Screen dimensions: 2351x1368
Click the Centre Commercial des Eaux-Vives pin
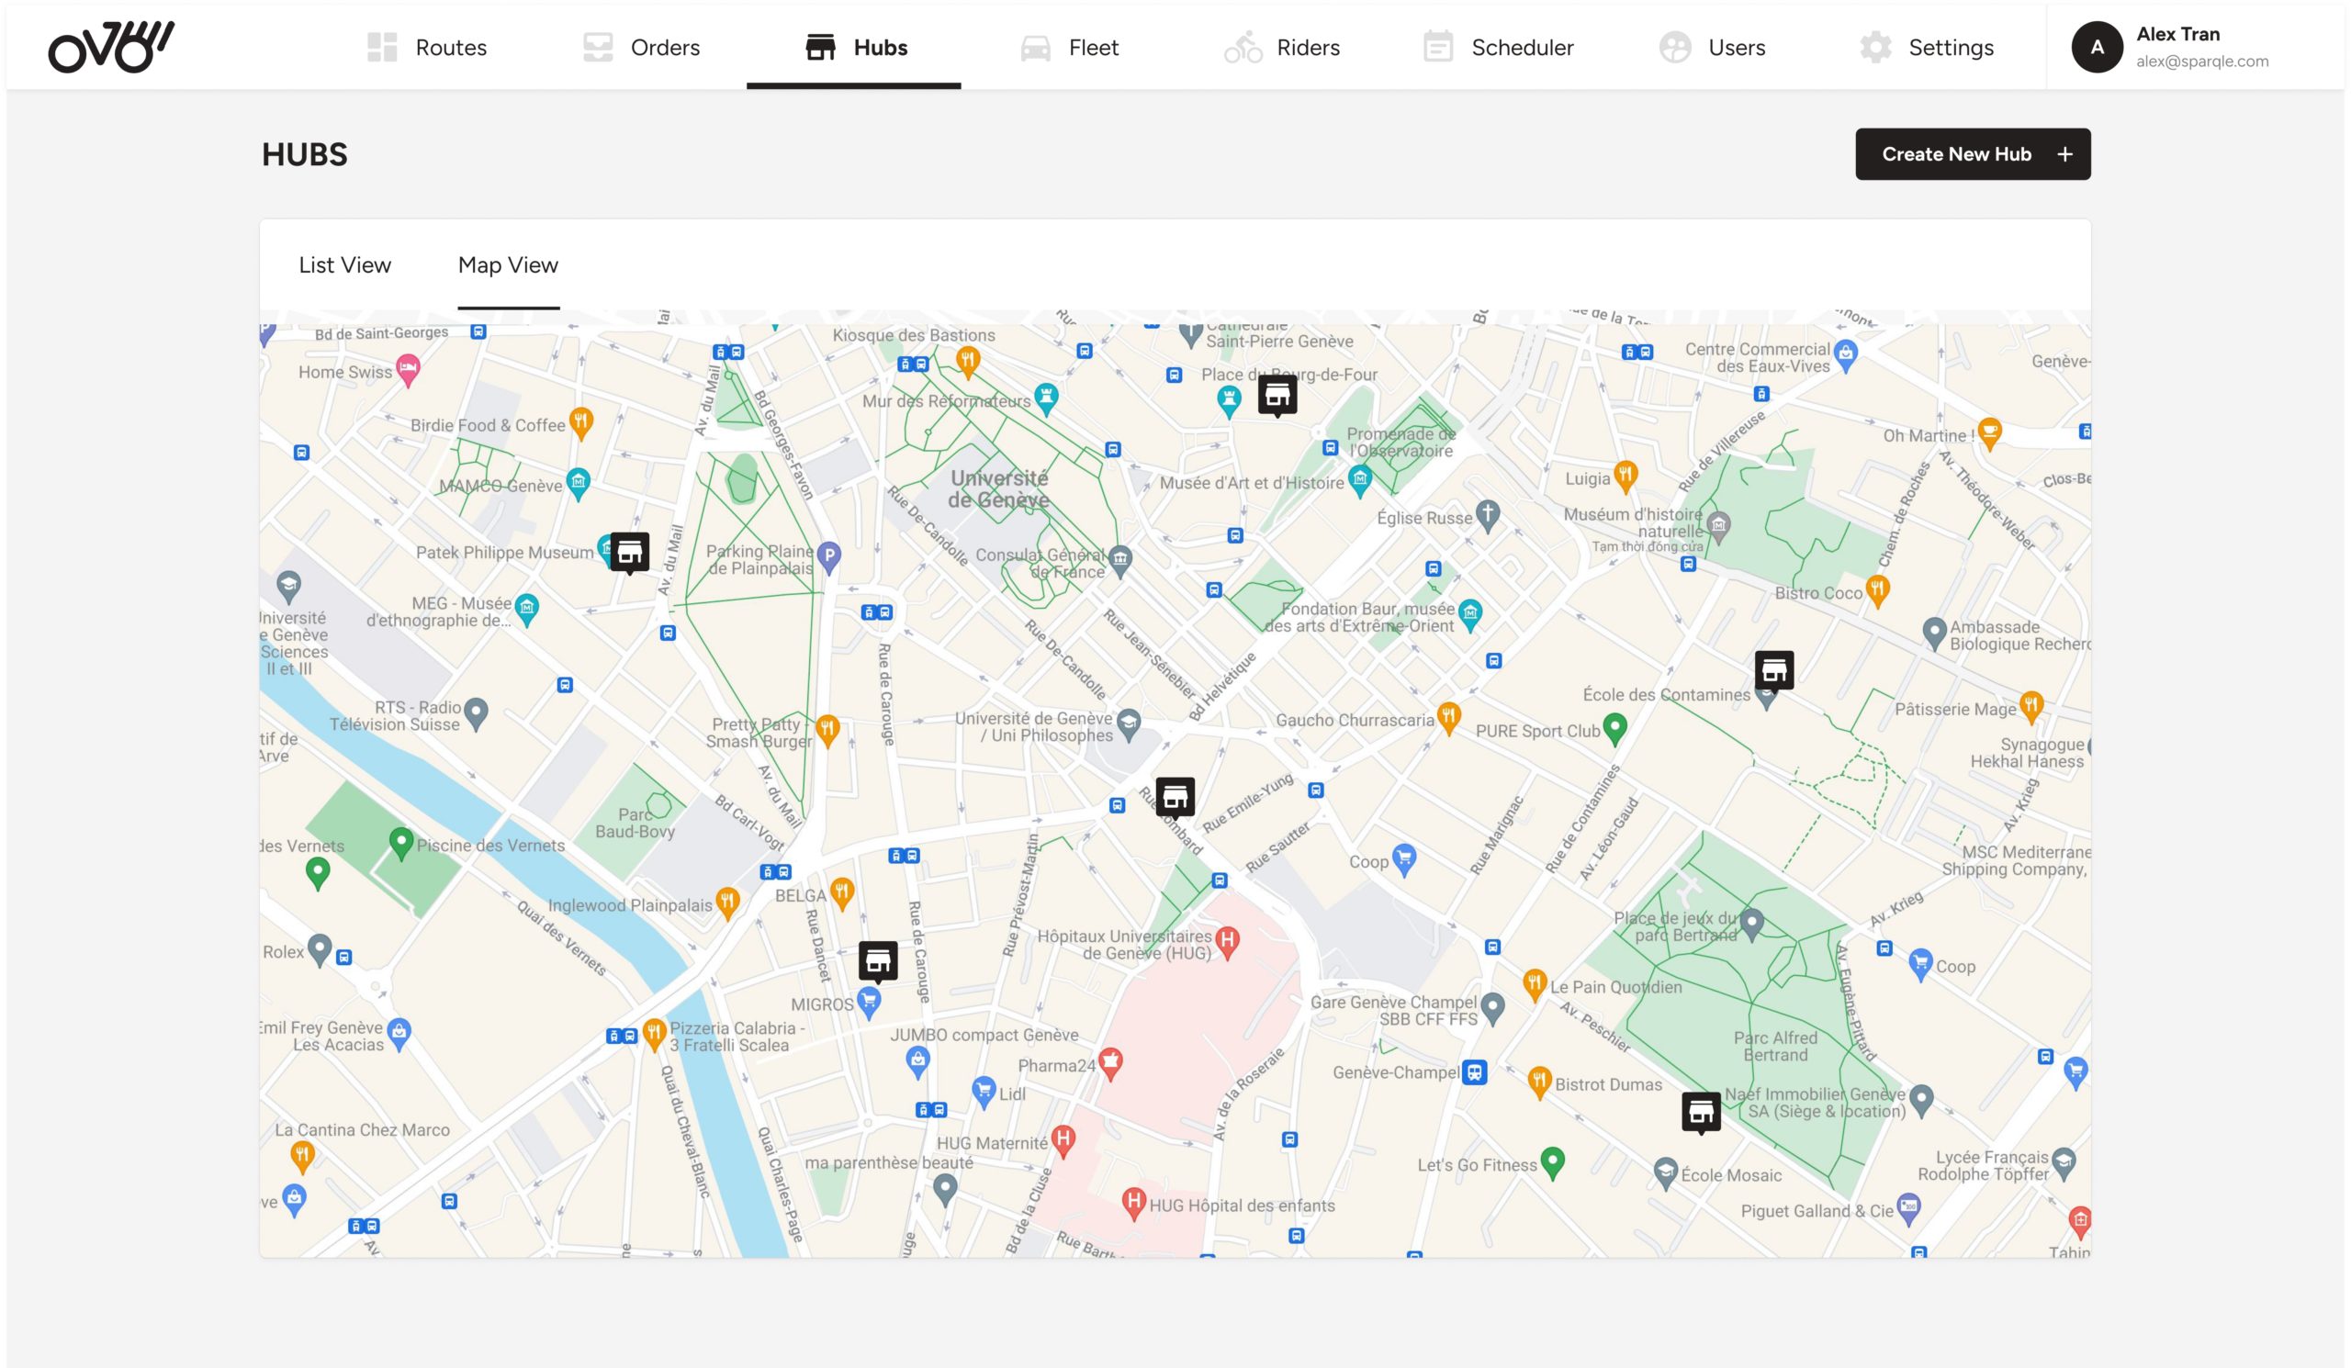coord(1845,354)
